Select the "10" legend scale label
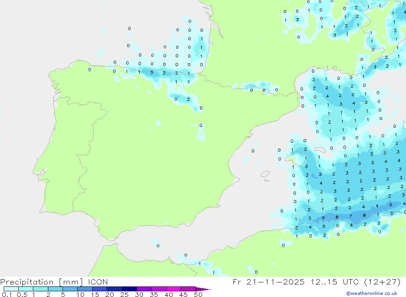 (80, 295)
